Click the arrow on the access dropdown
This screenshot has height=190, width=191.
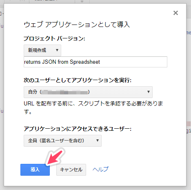coord(98,141)
